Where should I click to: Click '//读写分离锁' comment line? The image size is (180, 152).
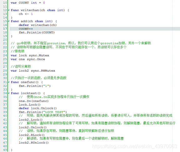pos(21,67)
